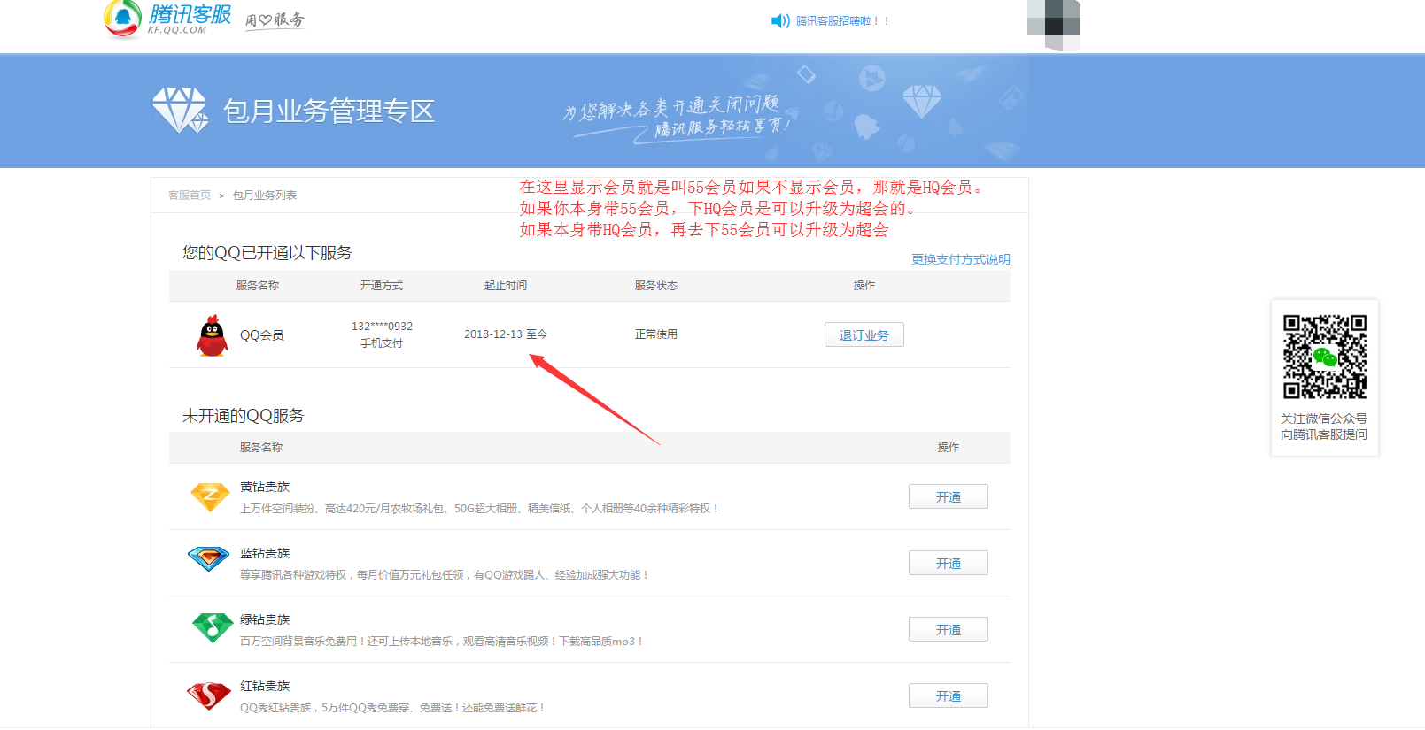Click 您的QQ已开通以下服务 heading

click(x=267, y=253)
